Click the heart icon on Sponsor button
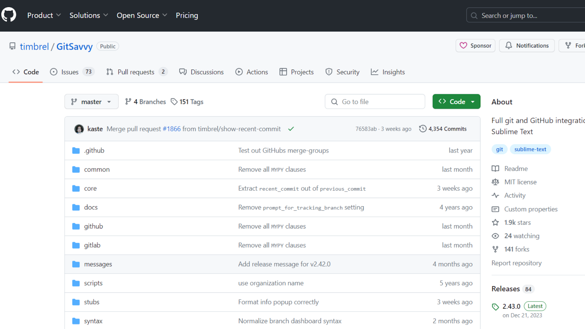The image size is (585, 329). (x=463, y=45)
